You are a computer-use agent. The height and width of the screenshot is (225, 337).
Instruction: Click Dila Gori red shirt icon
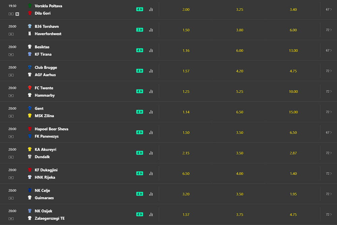[30, 13]
